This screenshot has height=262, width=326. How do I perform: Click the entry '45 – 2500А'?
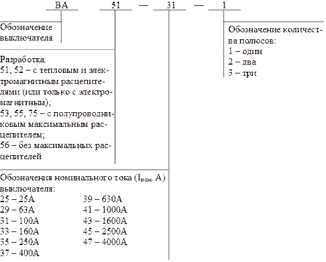(105, 231)
